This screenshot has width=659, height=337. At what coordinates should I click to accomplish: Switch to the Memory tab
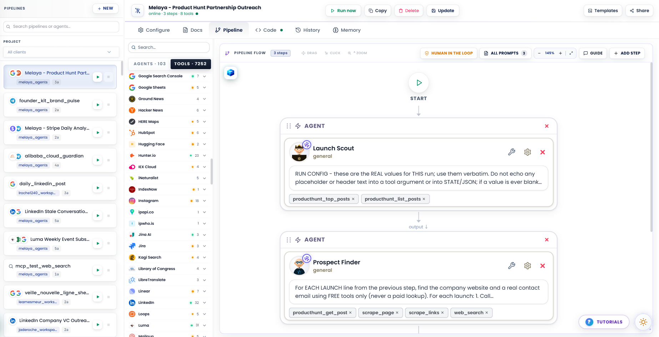click(x=347, y=30)
